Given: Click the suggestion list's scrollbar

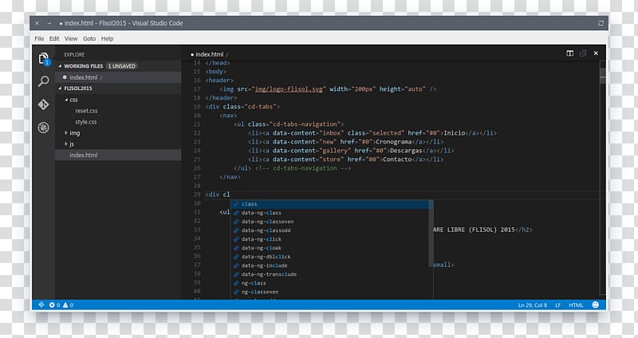Looking at the screenshot, I should (x=431, y=234).
